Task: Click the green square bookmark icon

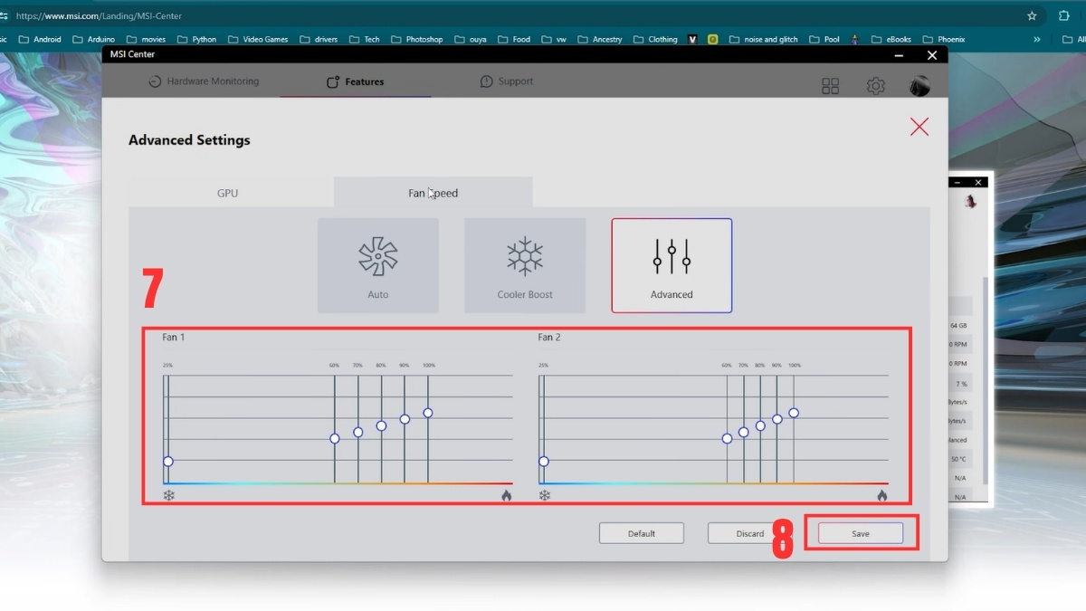Action: (x=713, y=39)
